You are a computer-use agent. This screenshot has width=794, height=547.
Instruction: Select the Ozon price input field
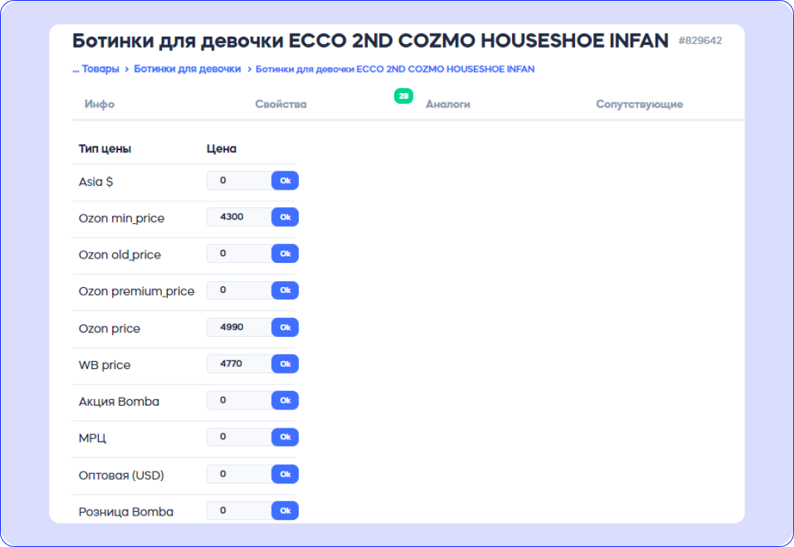(240, 327)
